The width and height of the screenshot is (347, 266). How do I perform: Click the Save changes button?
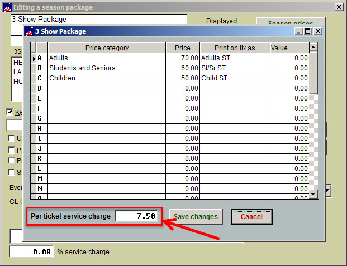click(196, 217)
